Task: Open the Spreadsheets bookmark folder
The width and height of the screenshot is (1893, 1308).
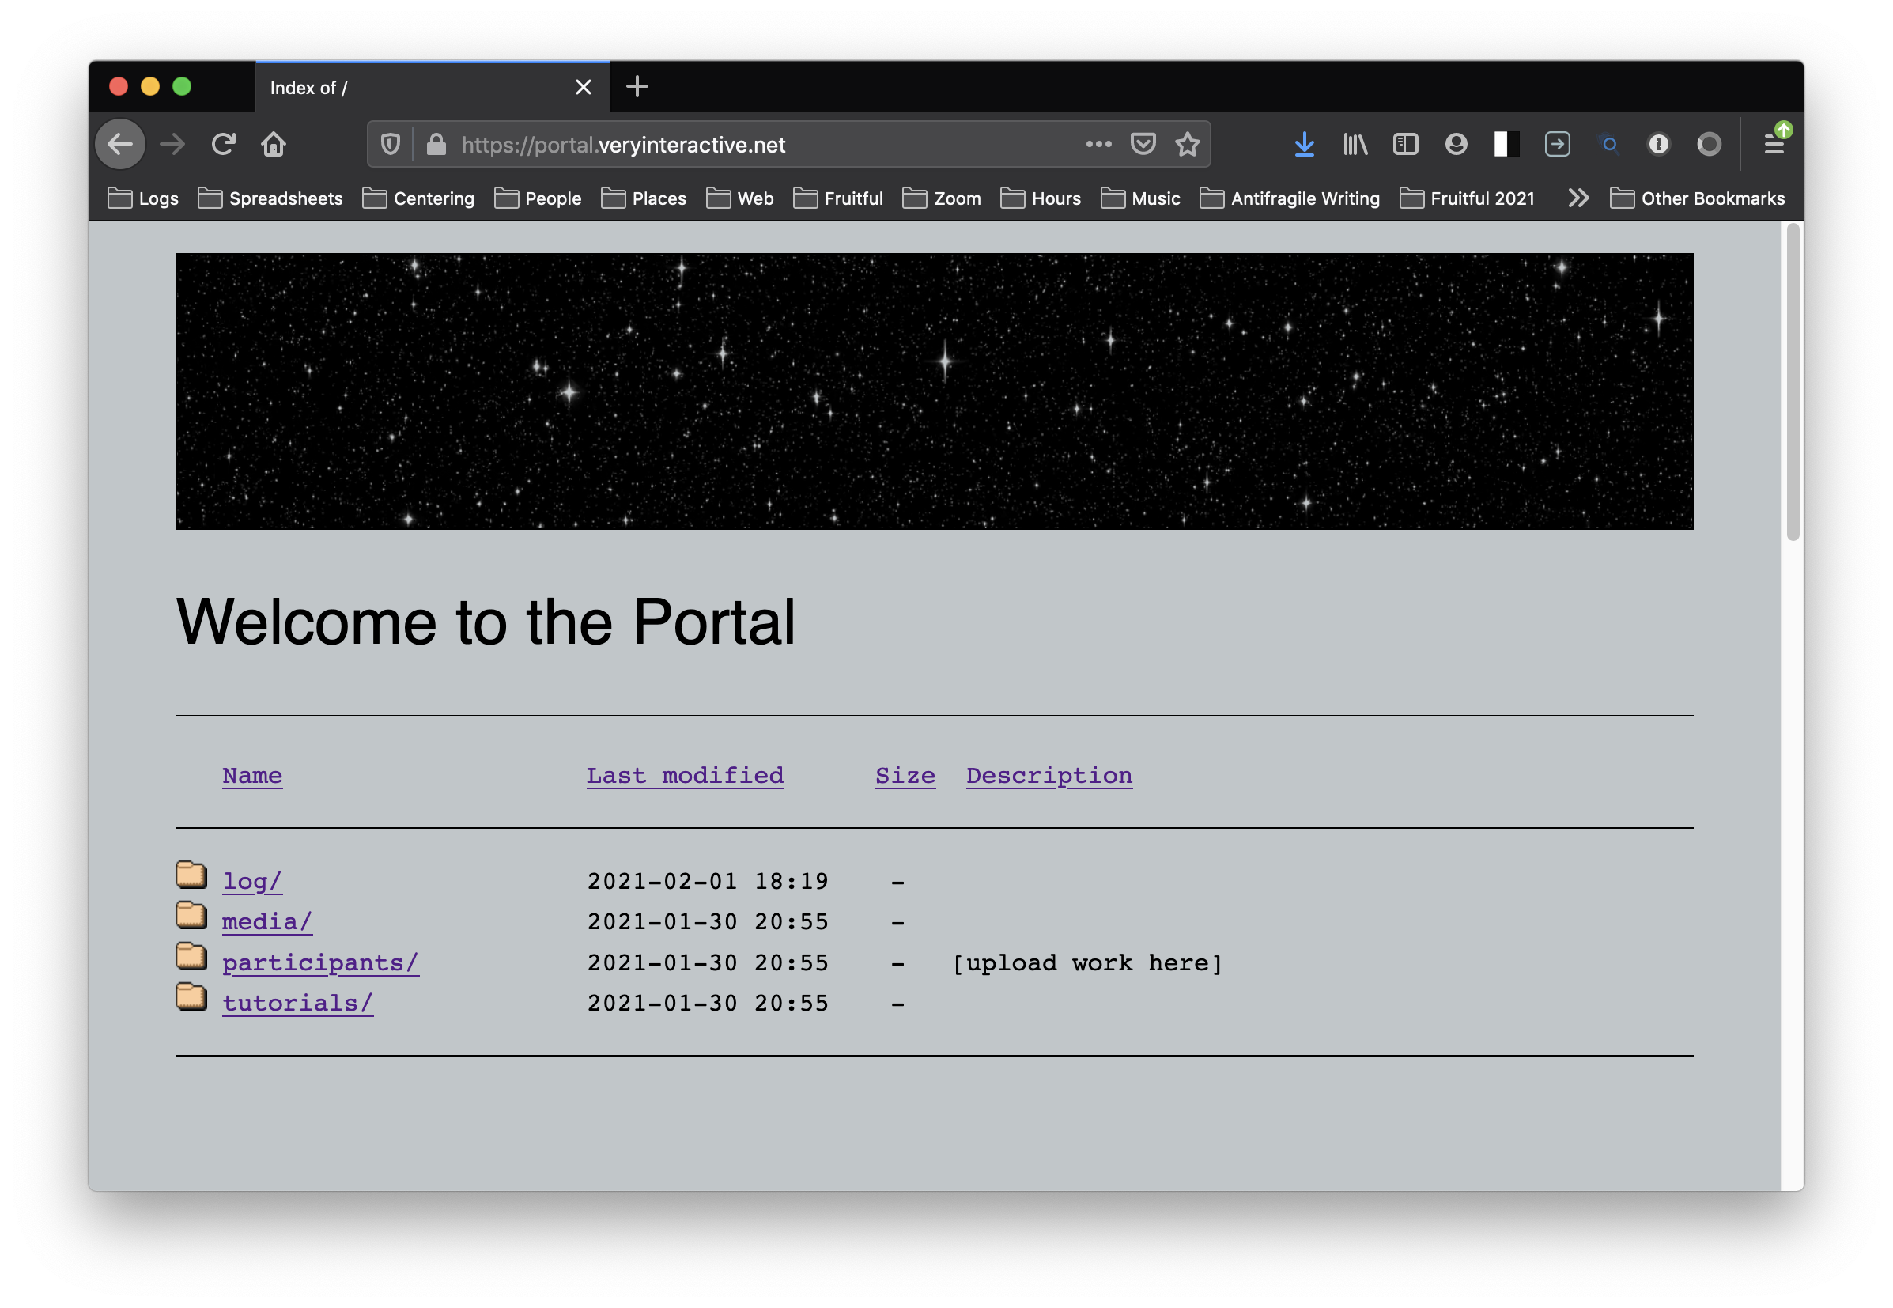Action: click(270, 199)
